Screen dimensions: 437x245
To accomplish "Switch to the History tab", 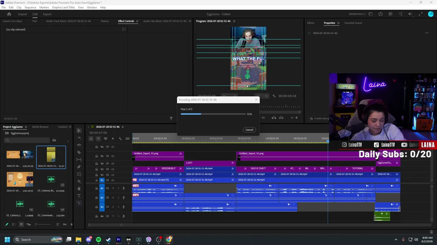I will click(x=105, y=21).
